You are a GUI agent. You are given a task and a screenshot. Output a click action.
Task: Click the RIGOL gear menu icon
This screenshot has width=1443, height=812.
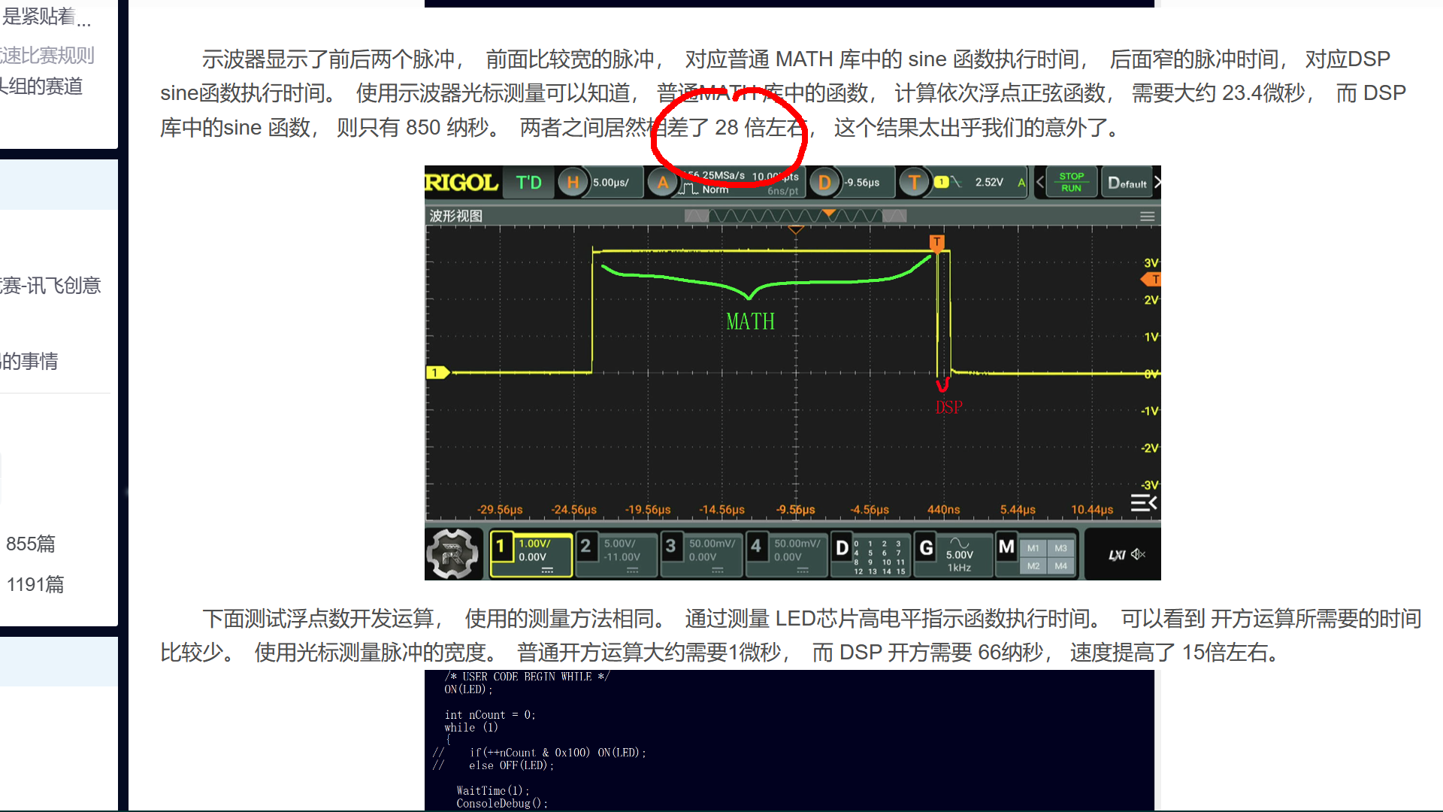coord(452,554)
